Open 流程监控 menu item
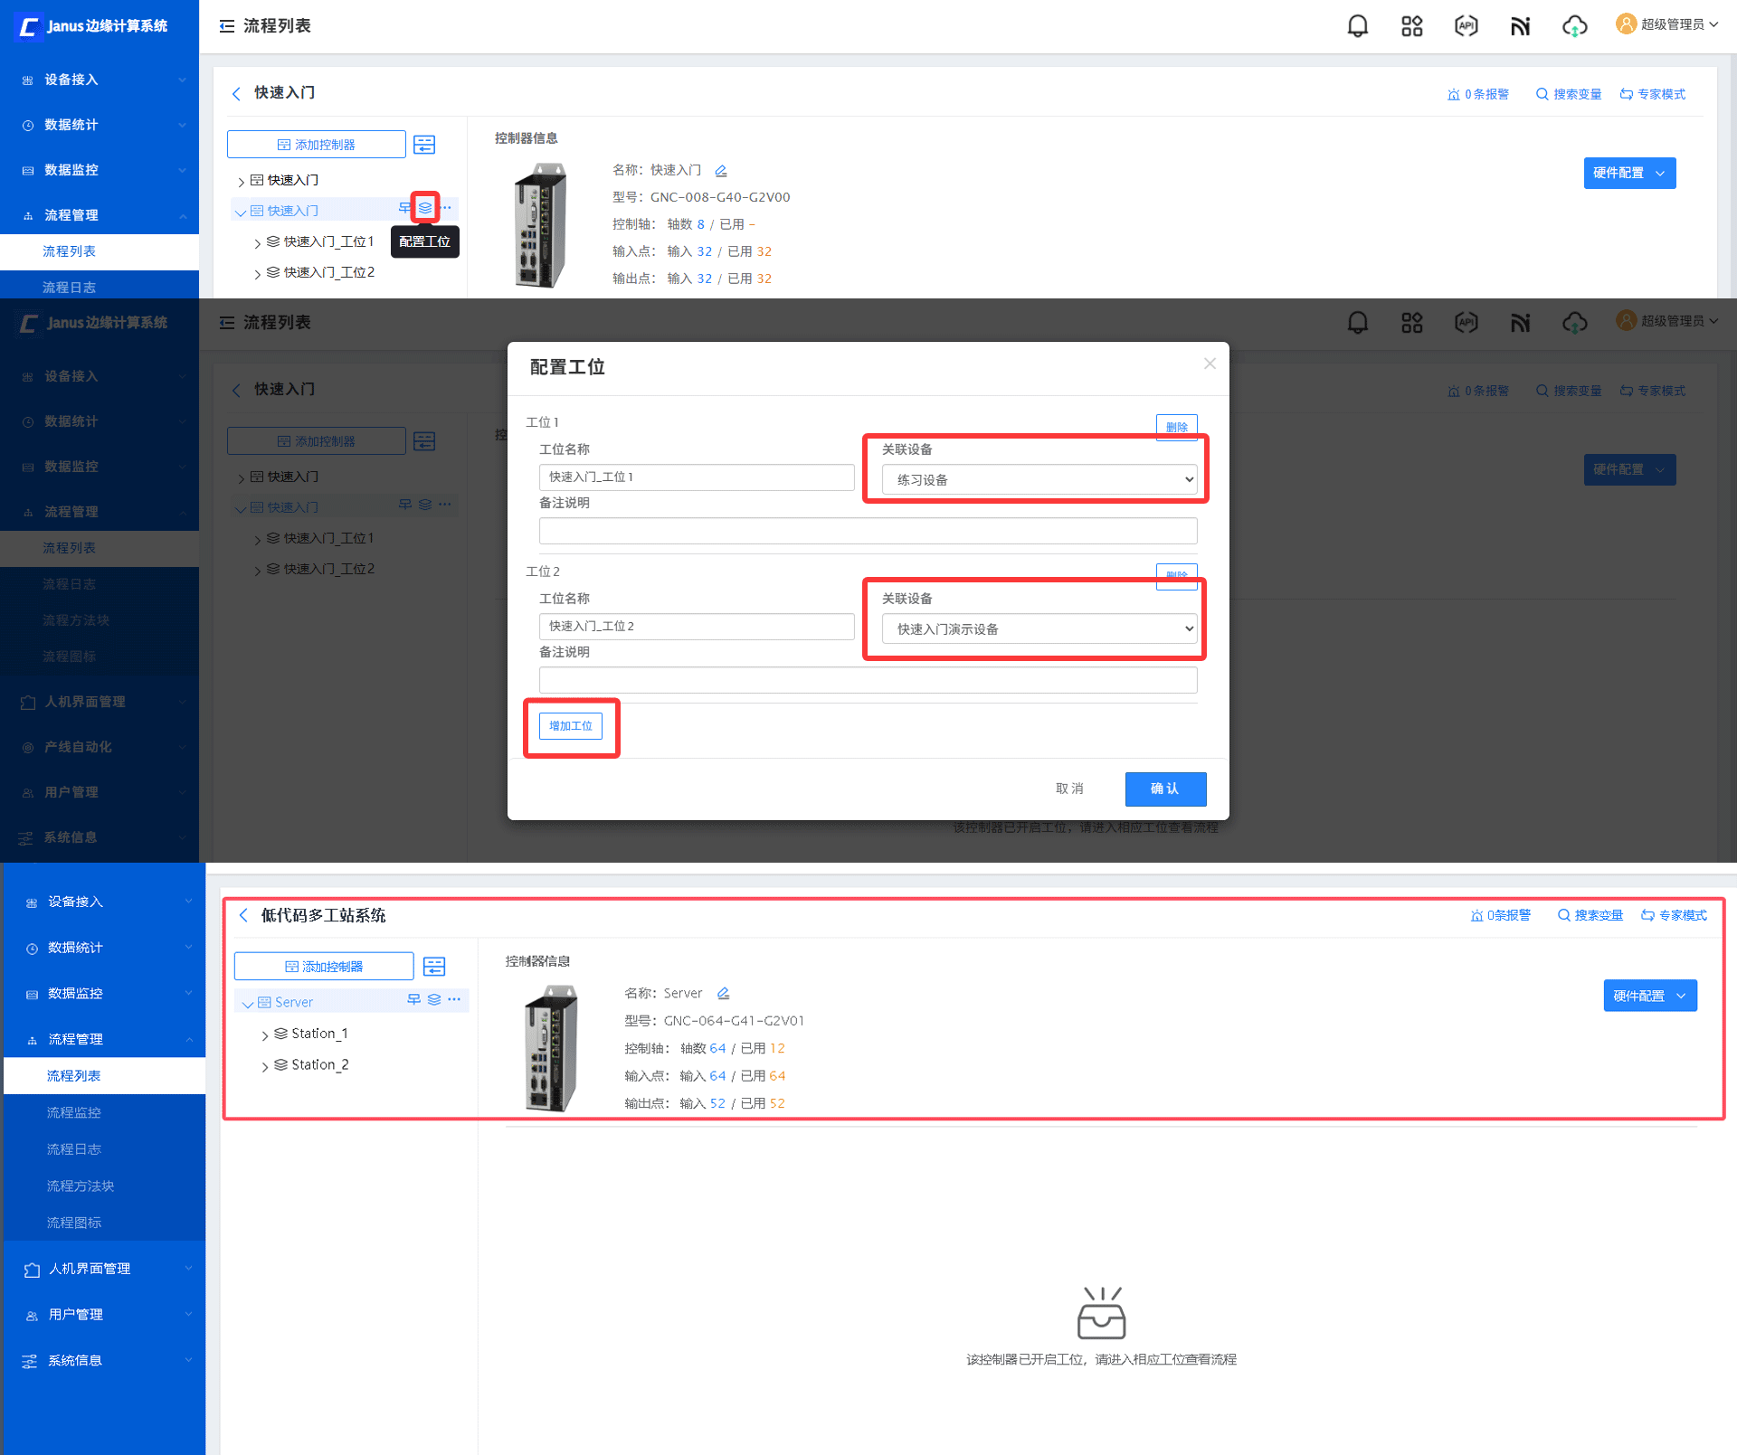Image resolution: width=1737 pixels, height=1455 pixels. point(74,1112)
